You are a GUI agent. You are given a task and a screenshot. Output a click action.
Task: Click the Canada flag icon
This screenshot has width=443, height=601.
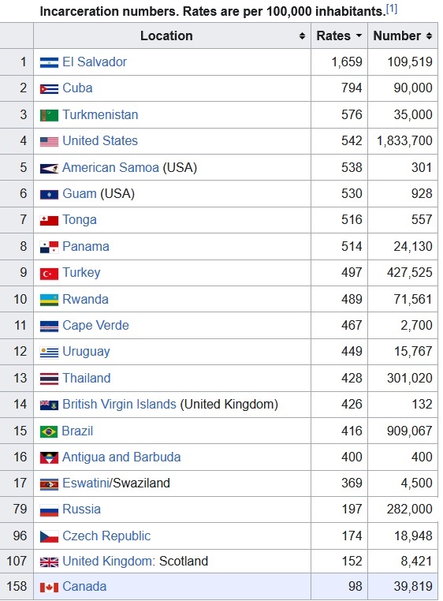(49, 588)
